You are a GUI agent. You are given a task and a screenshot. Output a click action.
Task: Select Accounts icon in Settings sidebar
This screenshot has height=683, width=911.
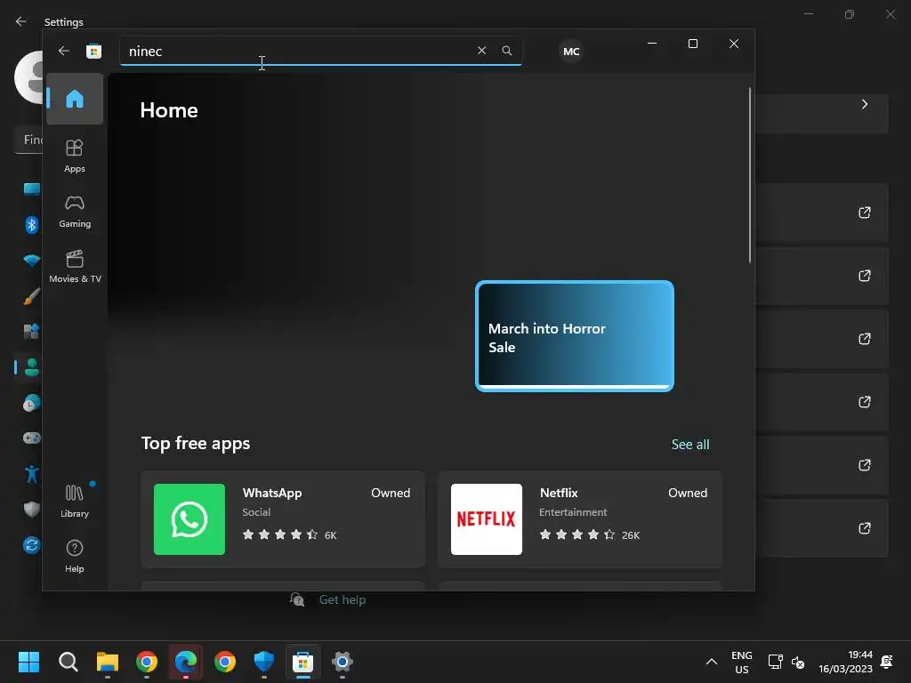click(x=32, y=367)
